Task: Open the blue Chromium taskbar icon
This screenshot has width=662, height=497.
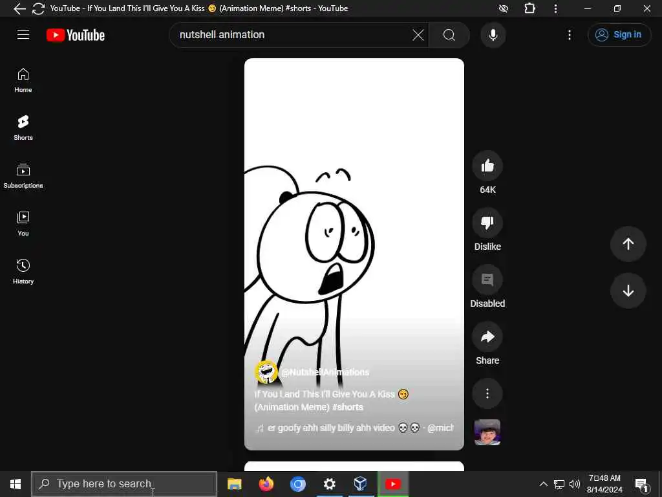Action: (x=298, y=484)
